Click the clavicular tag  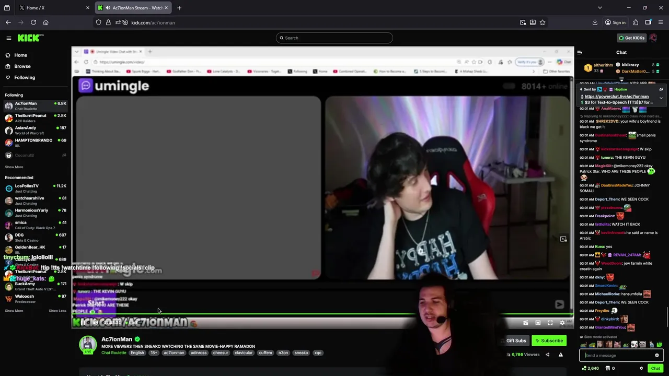click(244, 352)
